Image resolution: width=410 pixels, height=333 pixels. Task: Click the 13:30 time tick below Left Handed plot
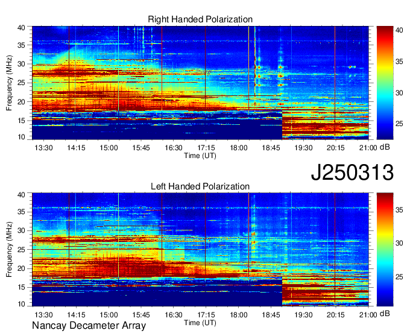[43, 315]
